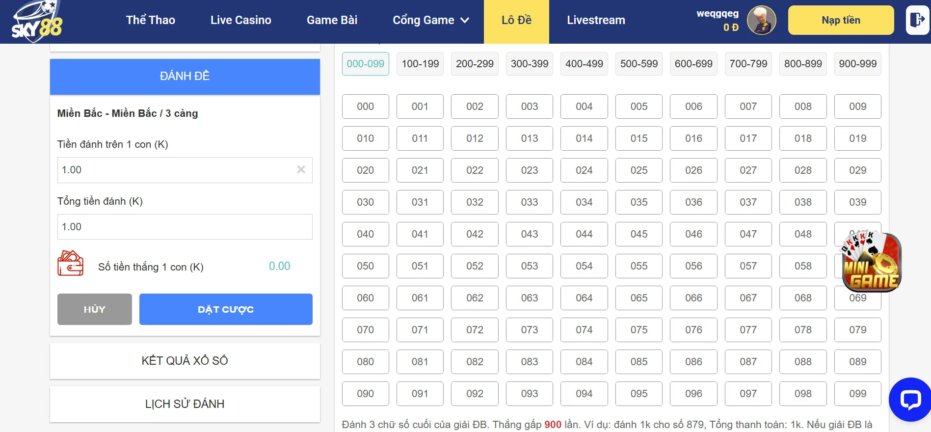This screenshot has height=432, width=931.
Task: Go to the Livestream section
Action: tap(596, 20)
